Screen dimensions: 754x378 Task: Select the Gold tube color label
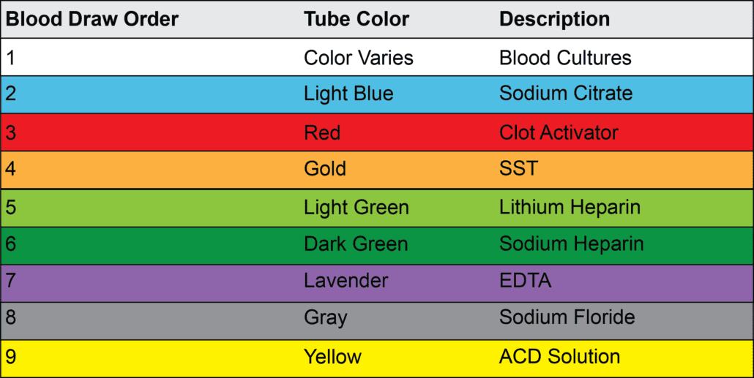point(325,169)
